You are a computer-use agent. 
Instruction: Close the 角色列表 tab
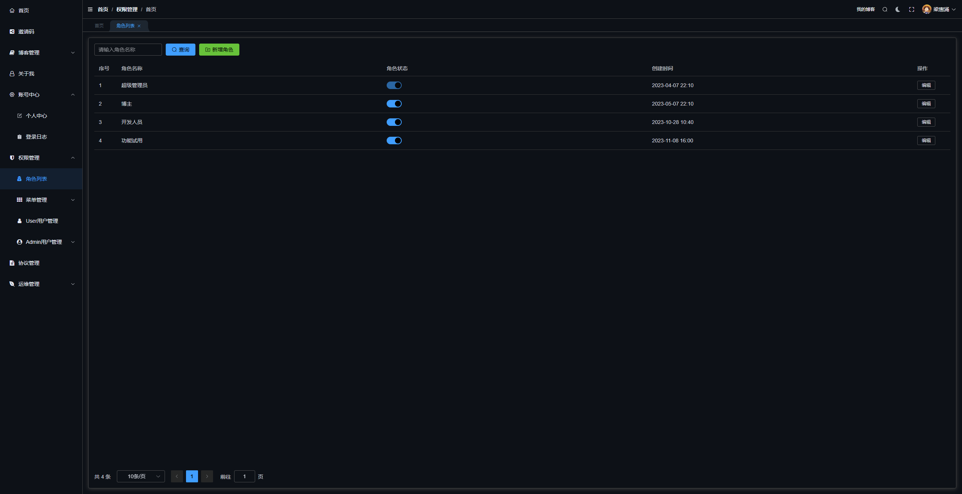(139, 26)
